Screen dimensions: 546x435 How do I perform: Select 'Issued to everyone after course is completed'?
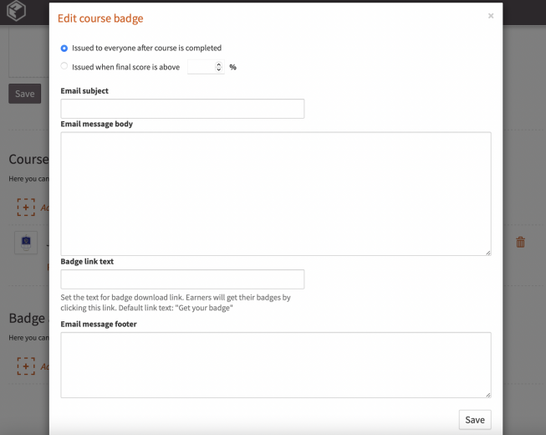click(64, 49)
